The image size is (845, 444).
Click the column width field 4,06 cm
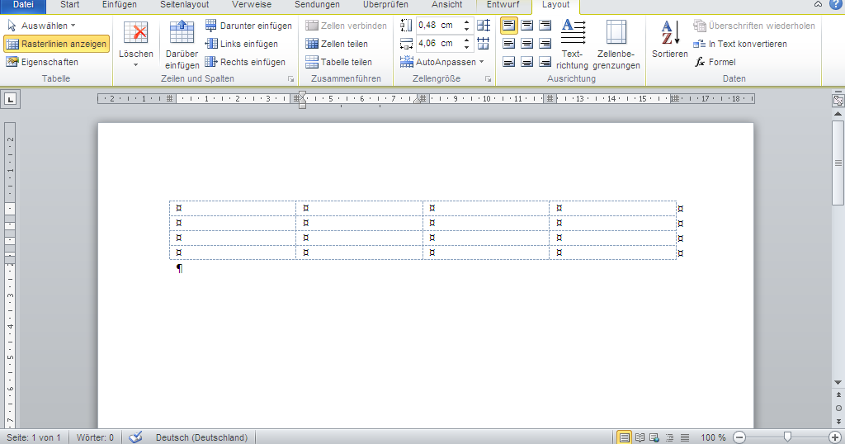(x=438, y=43)
